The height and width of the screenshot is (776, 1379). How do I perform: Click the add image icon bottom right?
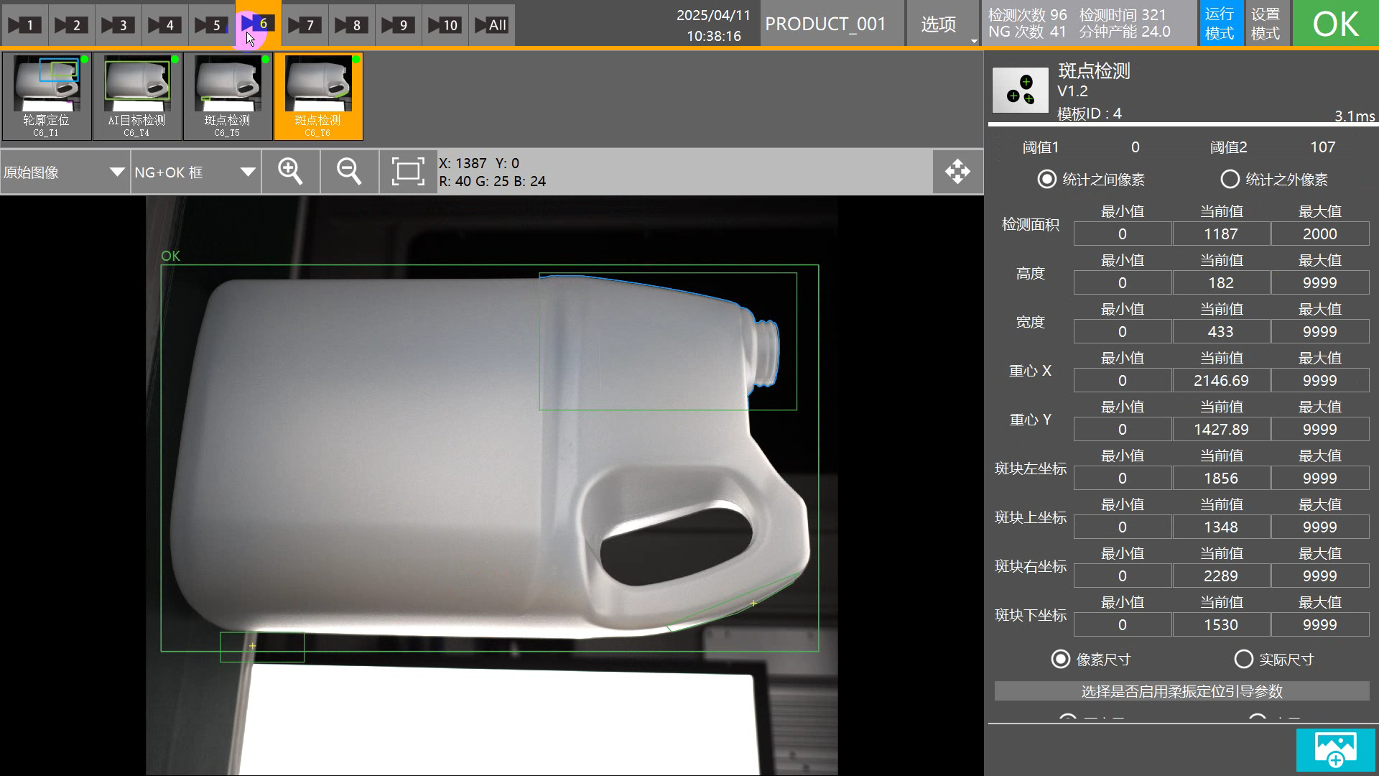click(x=1335, y=749)
